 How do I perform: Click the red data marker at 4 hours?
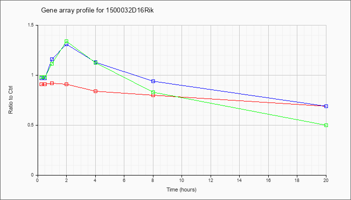[x=95, y=91]
